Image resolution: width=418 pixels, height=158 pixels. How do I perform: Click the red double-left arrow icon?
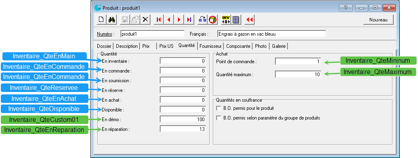tap(249, 19)
